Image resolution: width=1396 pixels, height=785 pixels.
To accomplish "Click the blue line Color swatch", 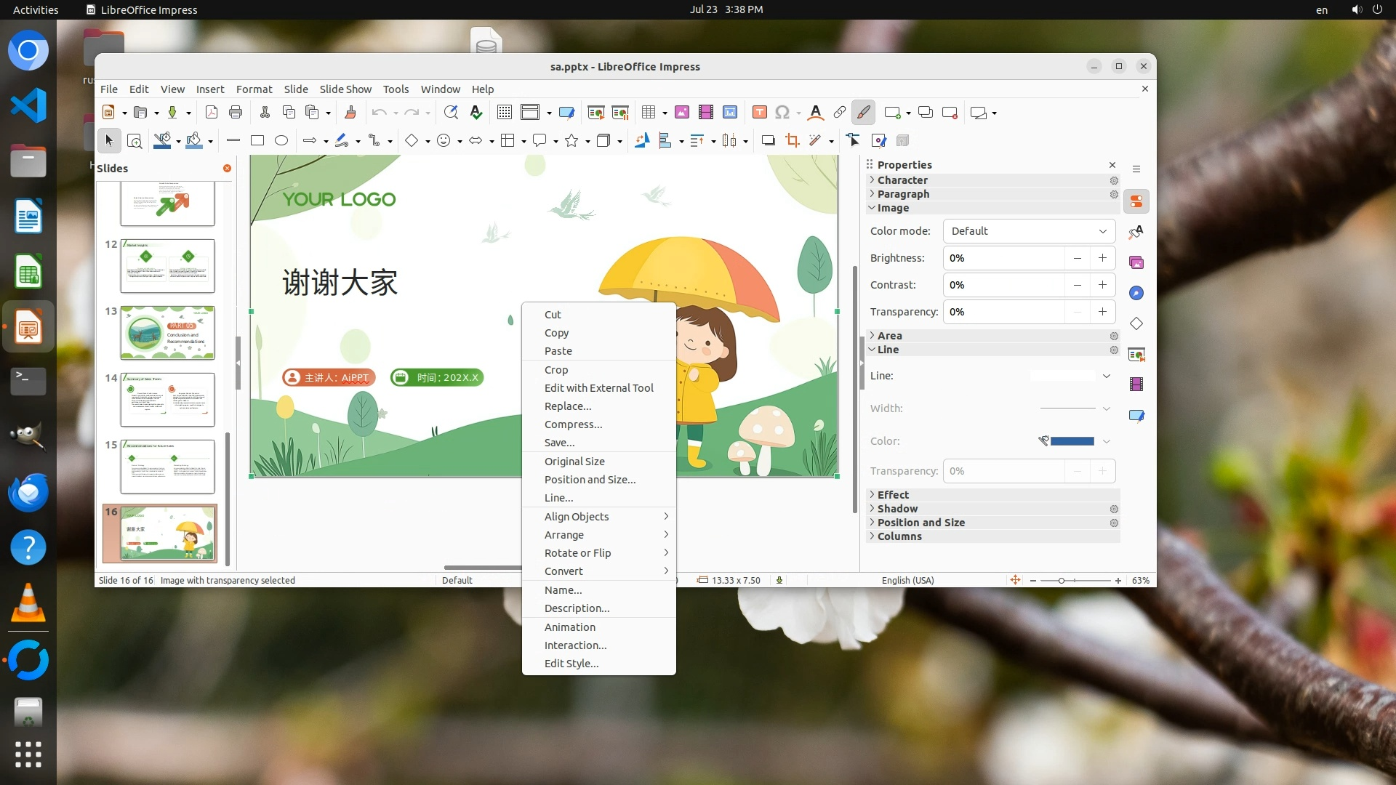I will pos(1072,441).
